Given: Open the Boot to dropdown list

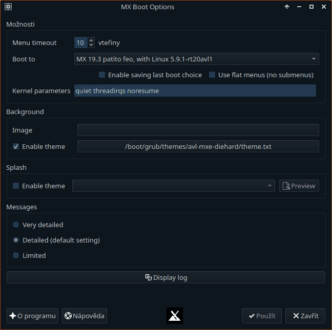Looking at the screenshot, I should [197, 59].
